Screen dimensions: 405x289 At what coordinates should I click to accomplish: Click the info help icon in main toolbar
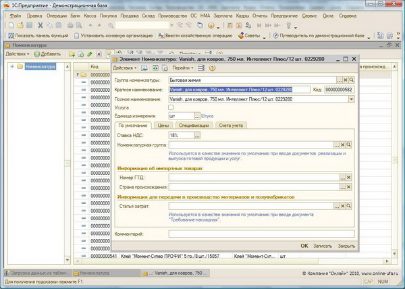[x=211, y=25]
